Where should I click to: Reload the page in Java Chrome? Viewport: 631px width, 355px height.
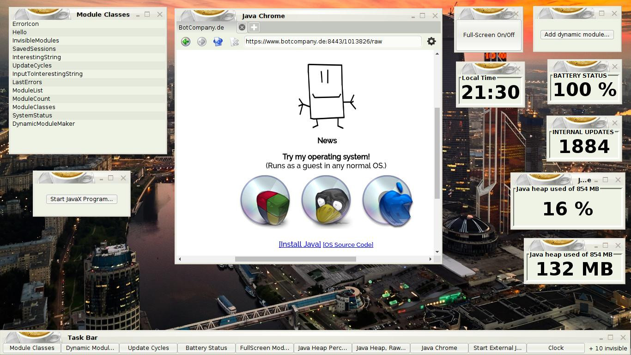click(x=218, y=42)
